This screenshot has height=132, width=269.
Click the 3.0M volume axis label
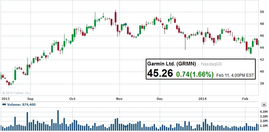(x=264, y=116)
